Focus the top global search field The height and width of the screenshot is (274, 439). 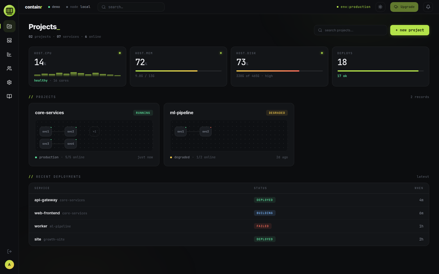tap(131, 7)
